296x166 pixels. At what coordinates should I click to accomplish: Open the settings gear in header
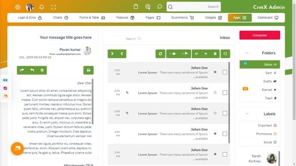(18, 7)
